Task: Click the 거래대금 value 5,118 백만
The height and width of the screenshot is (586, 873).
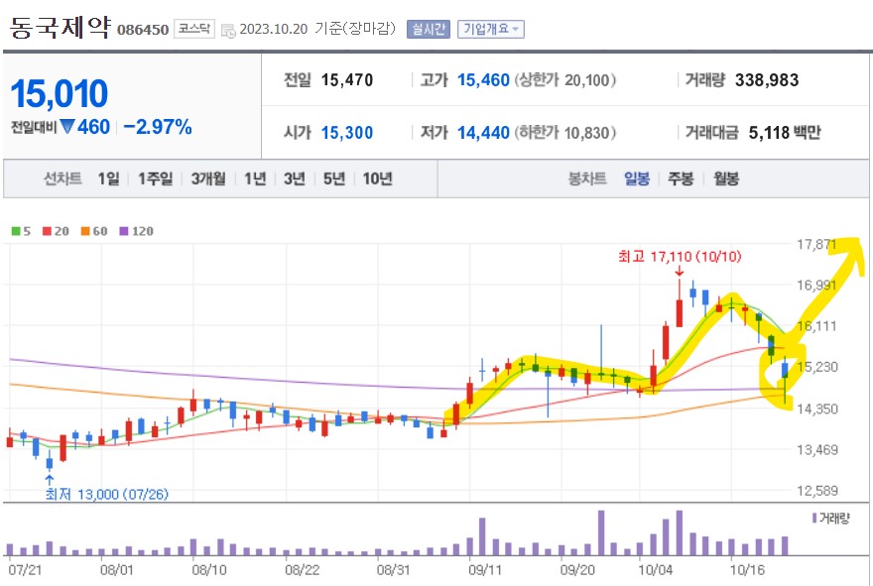Action: click(x=785, y=133)
